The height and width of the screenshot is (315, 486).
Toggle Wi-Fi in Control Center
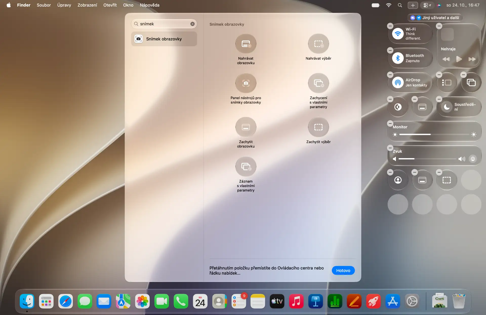398,34
